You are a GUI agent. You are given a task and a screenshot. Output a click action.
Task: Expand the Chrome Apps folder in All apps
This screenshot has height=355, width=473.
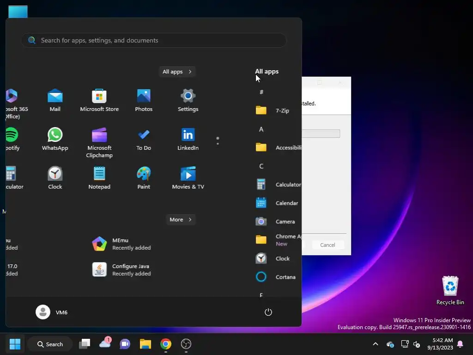click(278, 240)
